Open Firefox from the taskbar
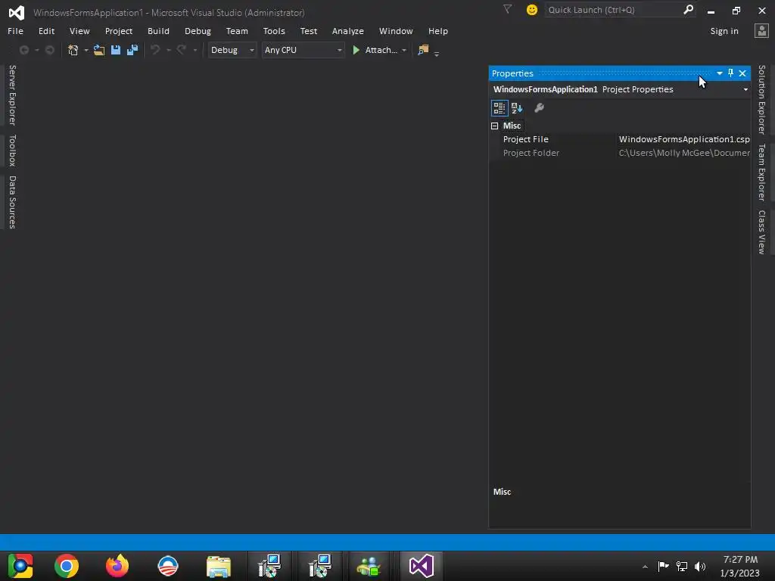775x581 pixels. [x=117, y=566]
